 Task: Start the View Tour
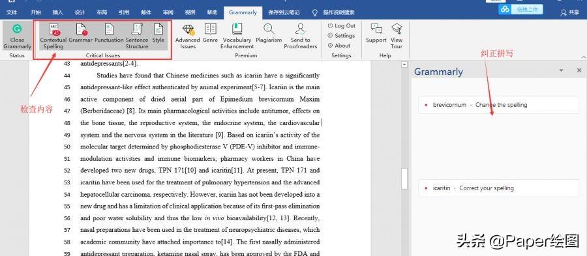point(397,36)
